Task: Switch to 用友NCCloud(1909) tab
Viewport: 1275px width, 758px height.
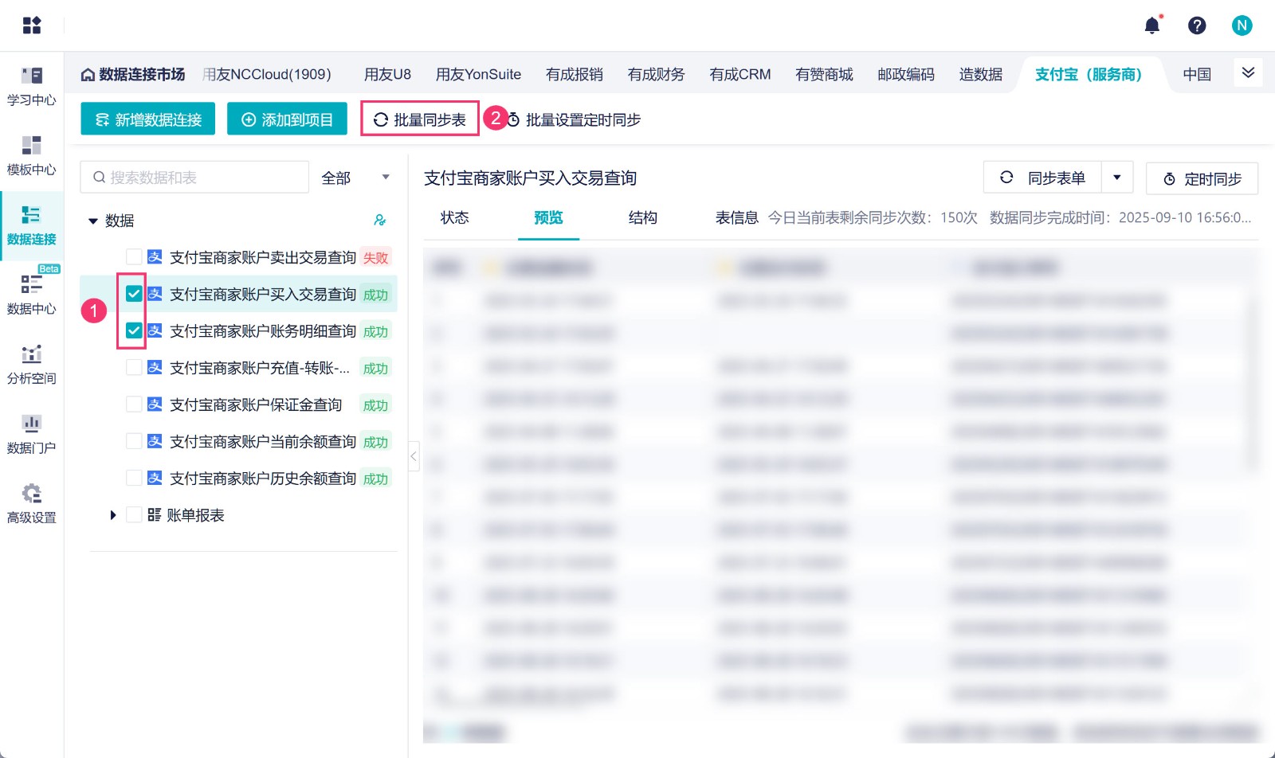Action: [267, 74]
